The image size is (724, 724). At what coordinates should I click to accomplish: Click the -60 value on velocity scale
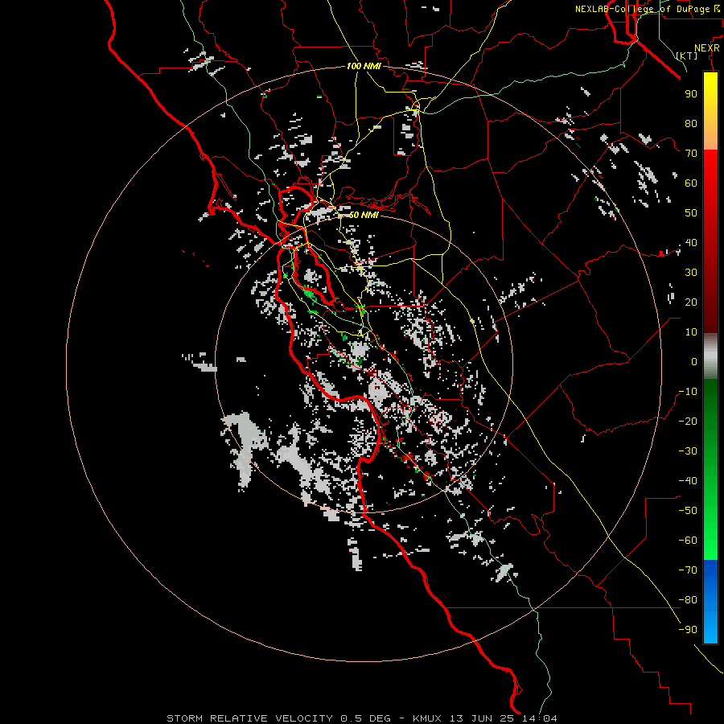[688, 541]
